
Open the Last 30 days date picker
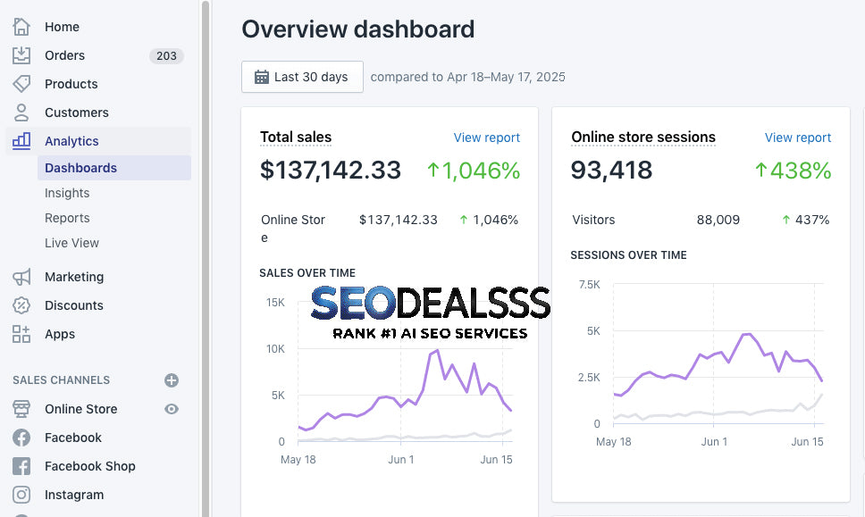pyautogui.click(x=302, y=77)
